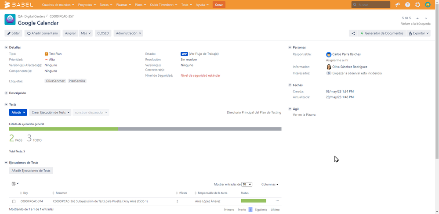The width and height of the screenshot is (439, 214).
Task: Click the Editar button
Action: (14, 33)
